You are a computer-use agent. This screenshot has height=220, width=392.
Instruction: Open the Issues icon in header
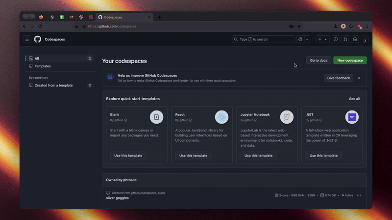tap(336, 39)
